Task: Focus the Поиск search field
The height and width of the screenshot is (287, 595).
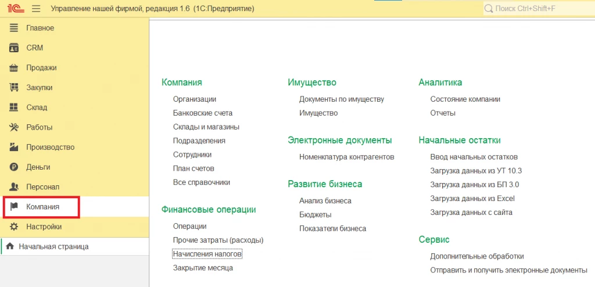Action: tap(539, 9)
